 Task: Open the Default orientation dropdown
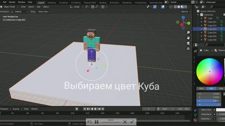(x=20, y=12)
